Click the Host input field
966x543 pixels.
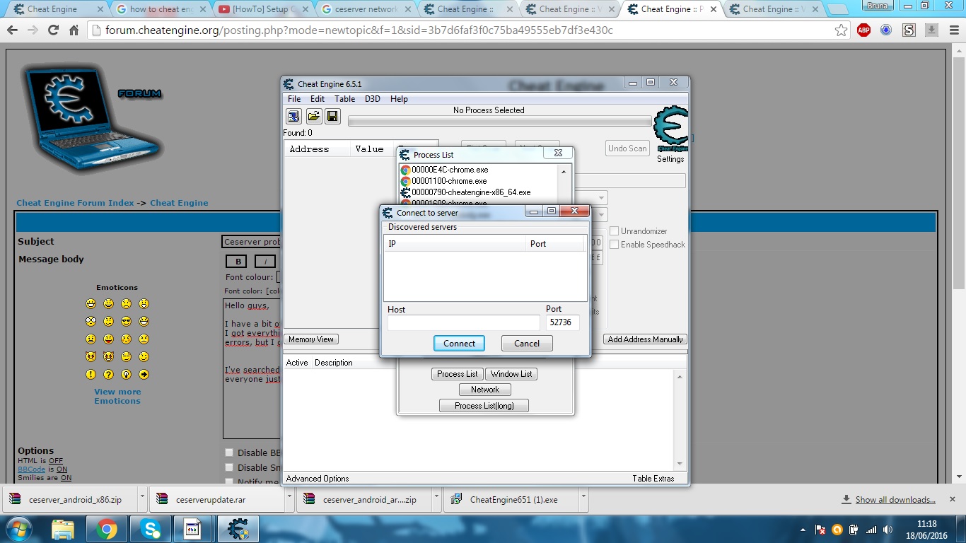(x=463, y=323)
